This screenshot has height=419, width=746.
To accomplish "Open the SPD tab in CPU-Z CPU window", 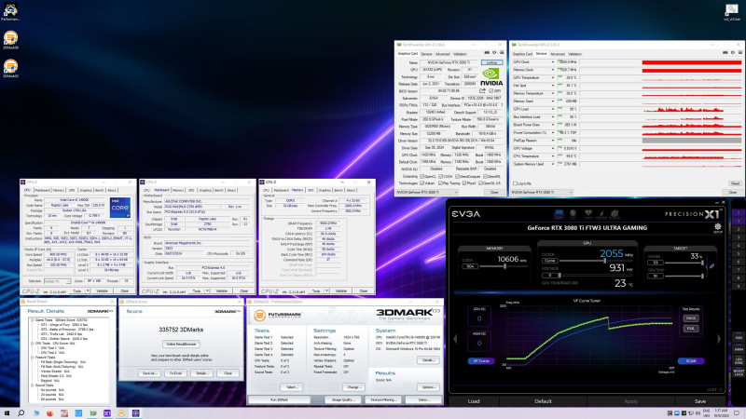I will click(x=72, y=191).
